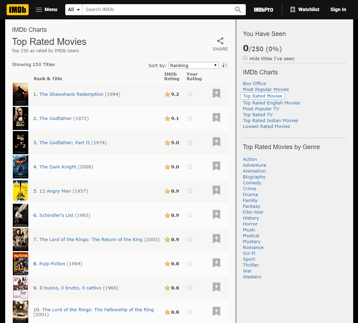The image size is (358, 323).
Task: Add Il buono, il brutto to watchlist
Action: 216,287
